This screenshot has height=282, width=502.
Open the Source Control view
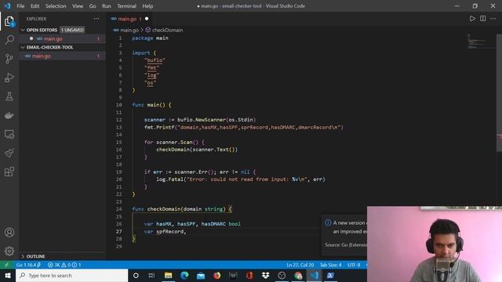coord(9,59)
